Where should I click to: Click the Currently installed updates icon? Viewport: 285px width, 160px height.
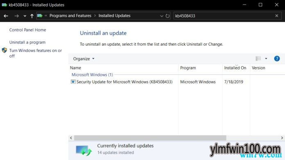tap(84, 150)
